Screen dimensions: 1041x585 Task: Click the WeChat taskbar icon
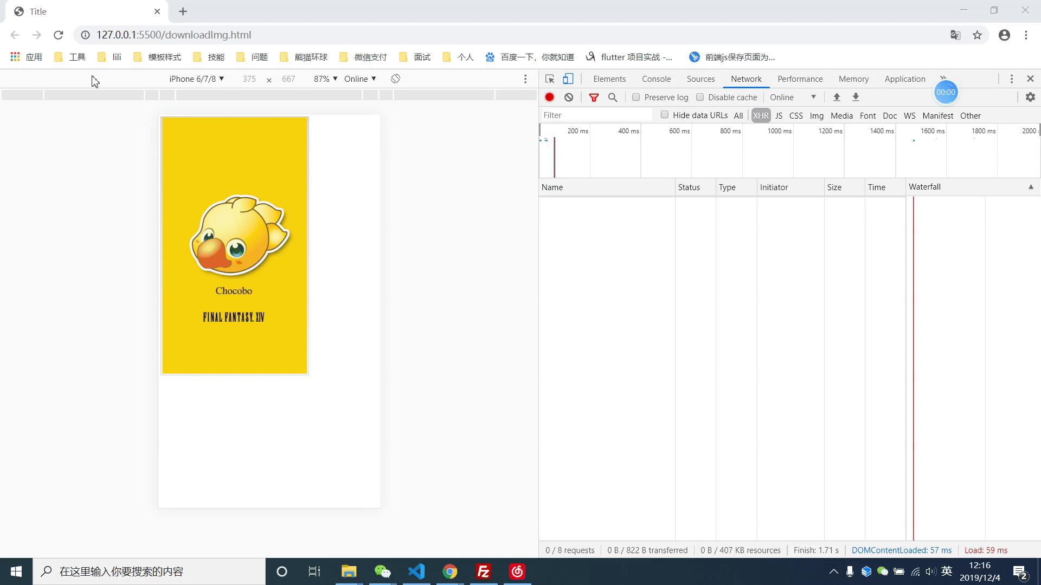pyautogui.click(x=382, y=571)
